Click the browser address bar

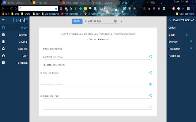click(x=38, y=9)
